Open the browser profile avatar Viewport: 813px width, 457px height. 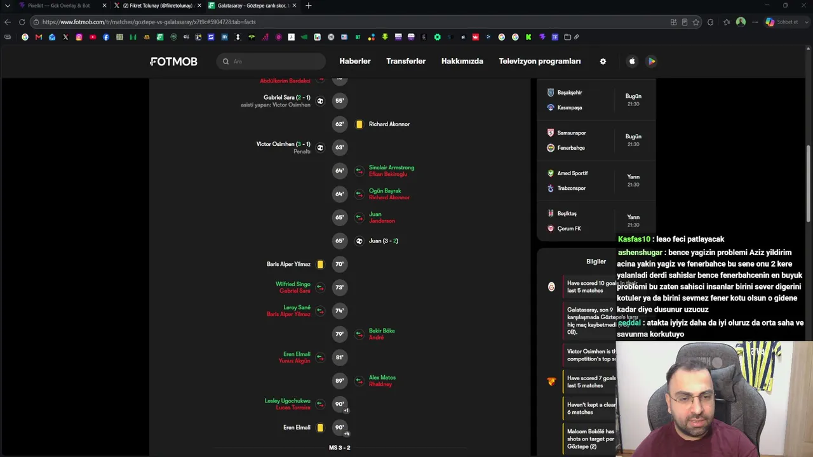click(x=741, y=22)
